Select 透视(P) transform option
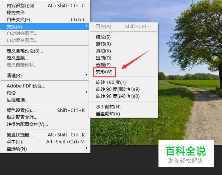The height and width of the screenshot is (175, 222). pyautogui.click(x=124, y=65)
